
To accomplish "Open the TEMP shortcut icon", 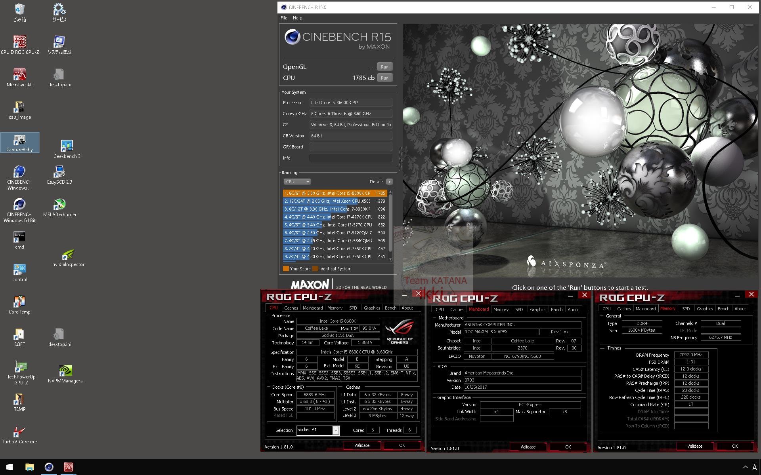I will [x=19, y=402].
